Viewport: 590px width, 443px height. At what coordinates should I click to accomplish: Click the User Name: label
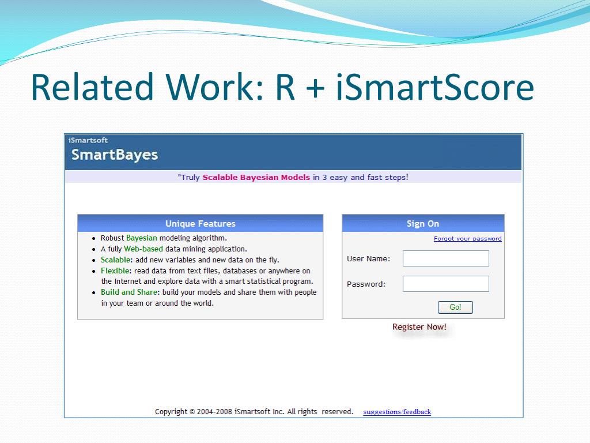(368, 259)
